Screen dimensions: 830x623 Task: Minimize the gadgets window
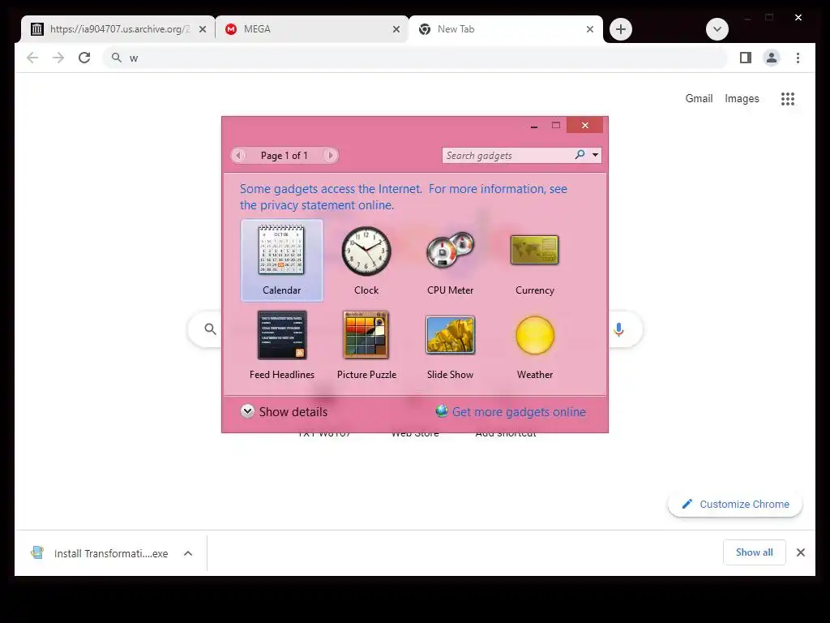(x=534, y=126)
